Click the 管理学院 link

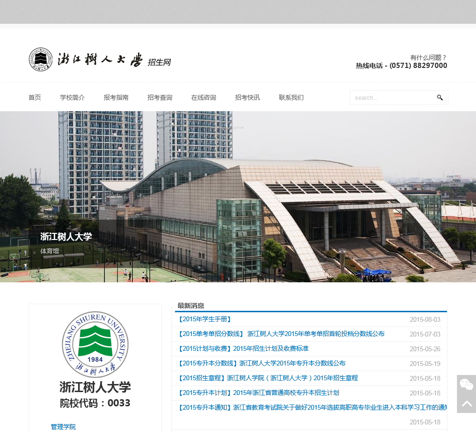(x=63, y=427)
